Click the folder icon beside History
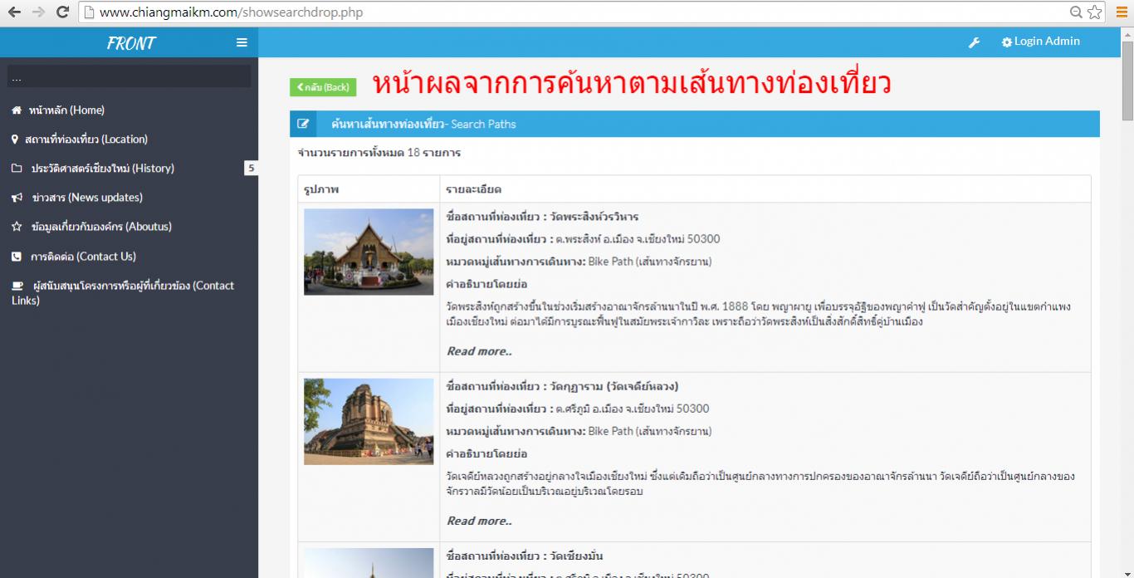 click(x=17, y=169)
